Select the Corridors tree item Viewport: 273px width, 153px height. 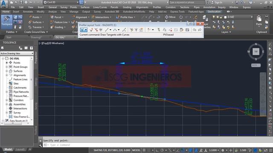coord(18,100)
